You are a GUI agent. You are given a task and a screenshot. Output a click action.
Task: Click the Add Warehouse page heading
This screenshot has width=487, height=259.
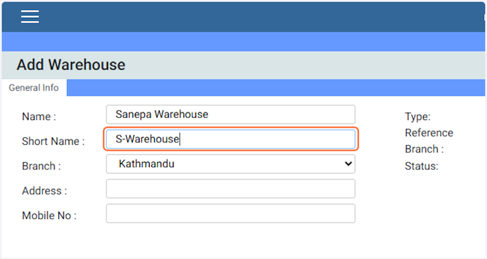[71, 65]
